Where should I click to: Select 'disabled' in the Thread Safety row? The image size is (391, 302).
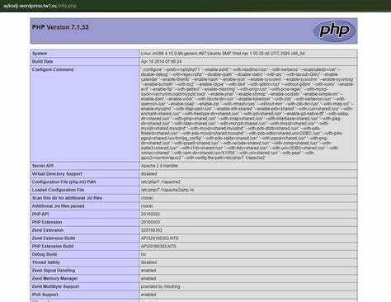click(148, 262)
